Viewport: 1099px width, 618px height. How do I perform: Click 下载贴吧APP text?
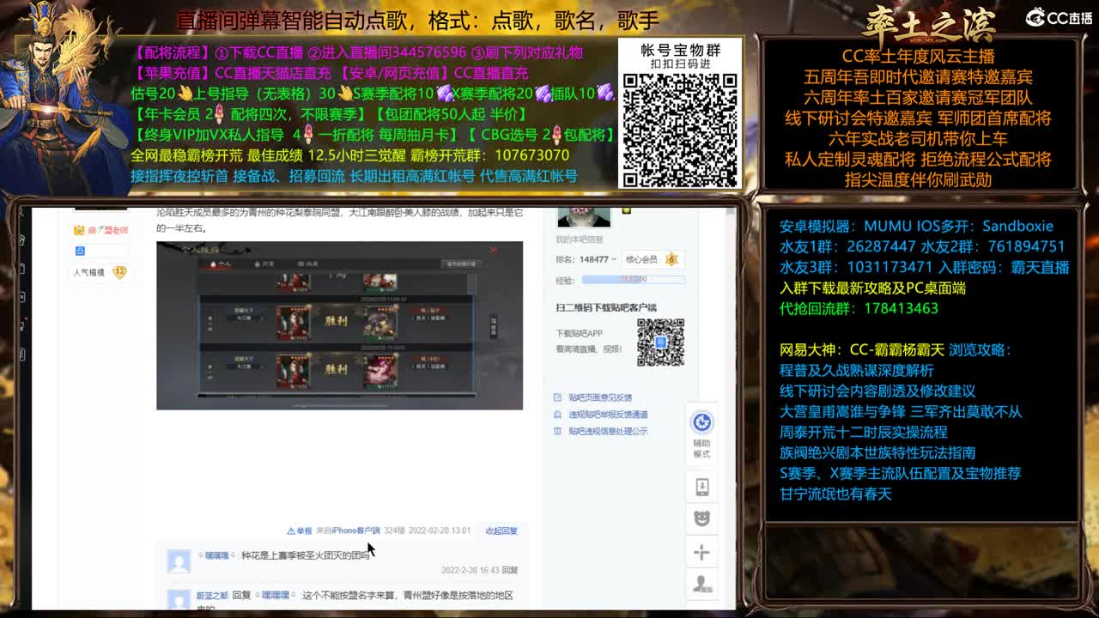579,334
